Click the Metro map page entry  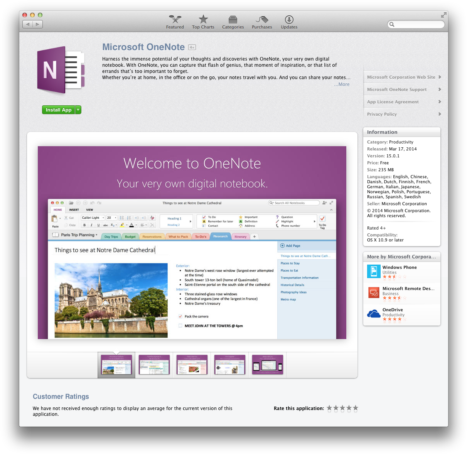tap(288, 299)
